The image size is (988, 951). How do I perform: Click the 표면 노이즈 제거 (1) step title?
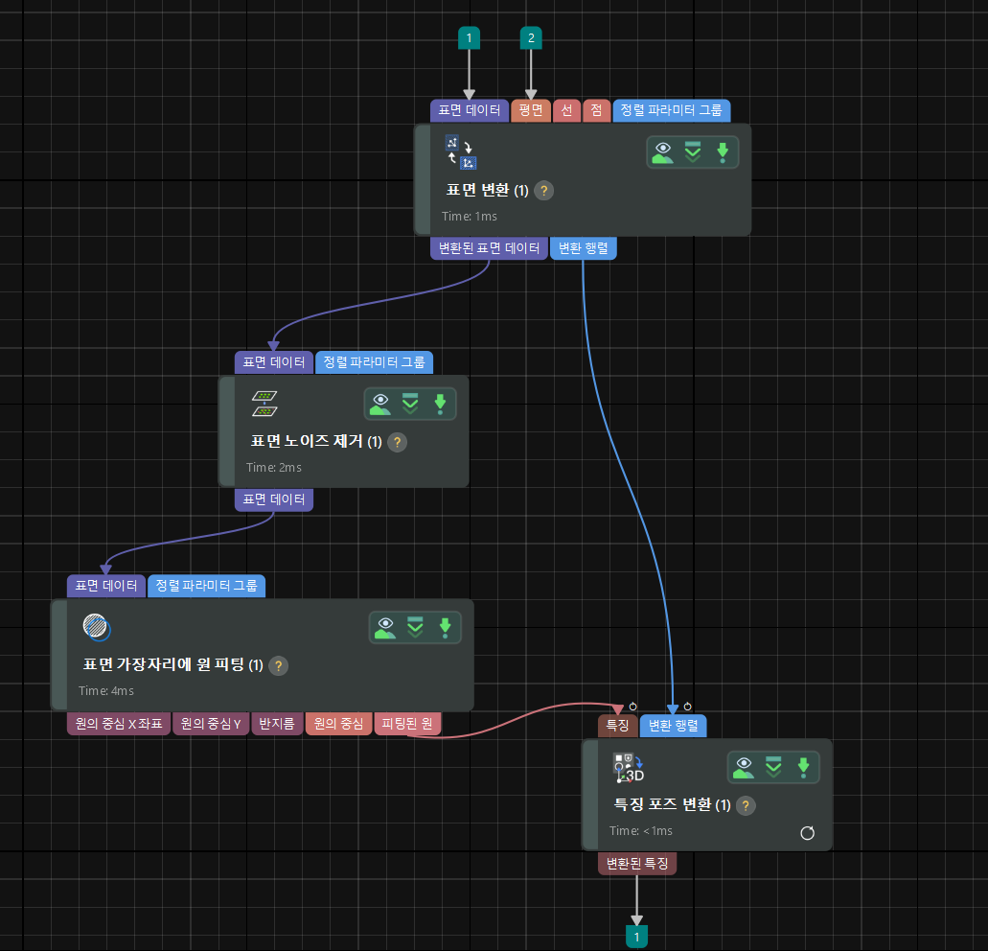(316, 441)
